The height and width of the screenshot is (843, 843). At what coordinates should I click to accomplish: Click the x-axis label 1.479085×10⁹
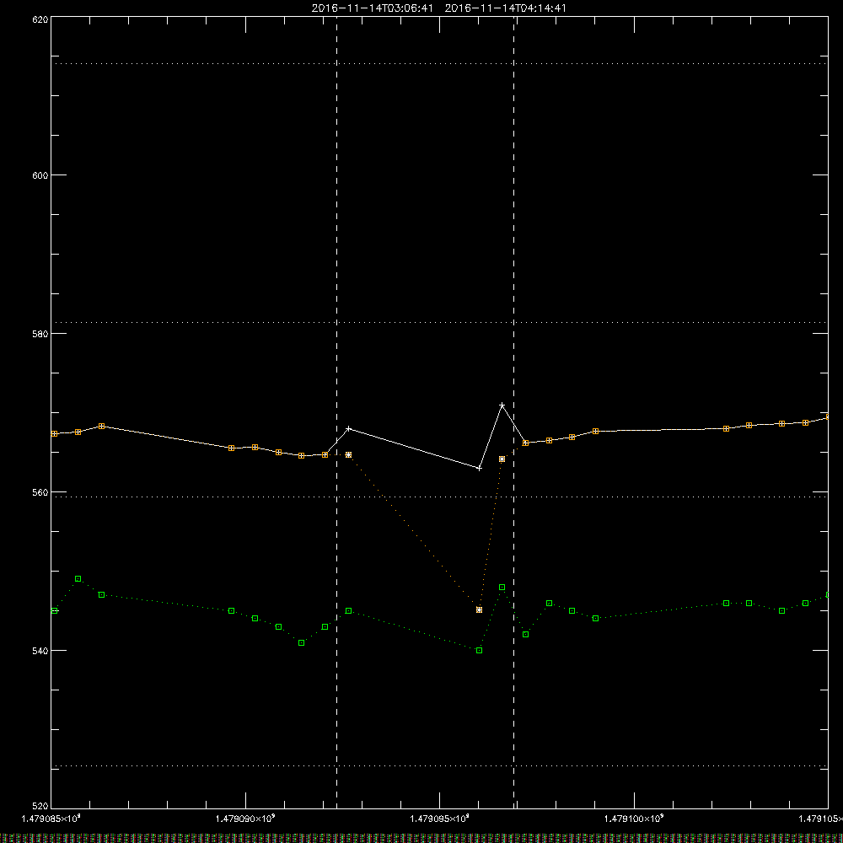tap(51, 819)
